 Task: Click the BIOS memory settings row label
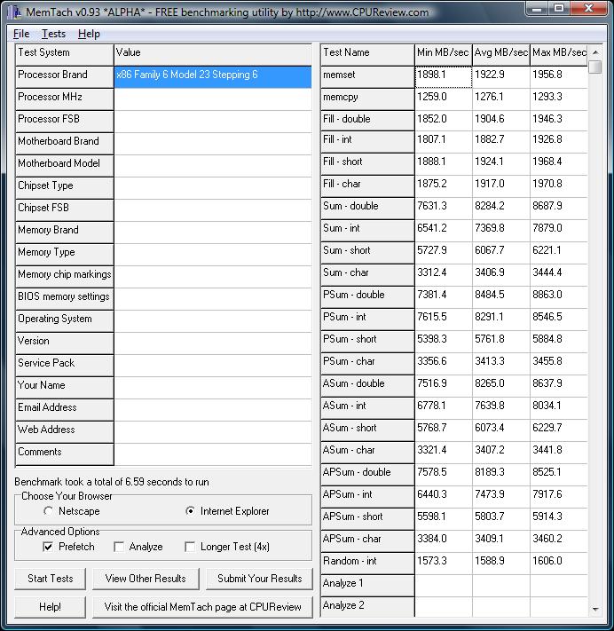point(65,299)
